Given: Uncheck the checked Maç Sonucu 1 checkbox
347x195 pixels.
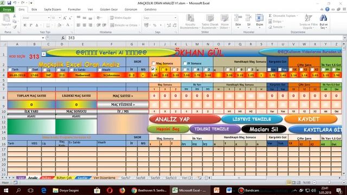Looking at the screenshot, I should [153, 69].
